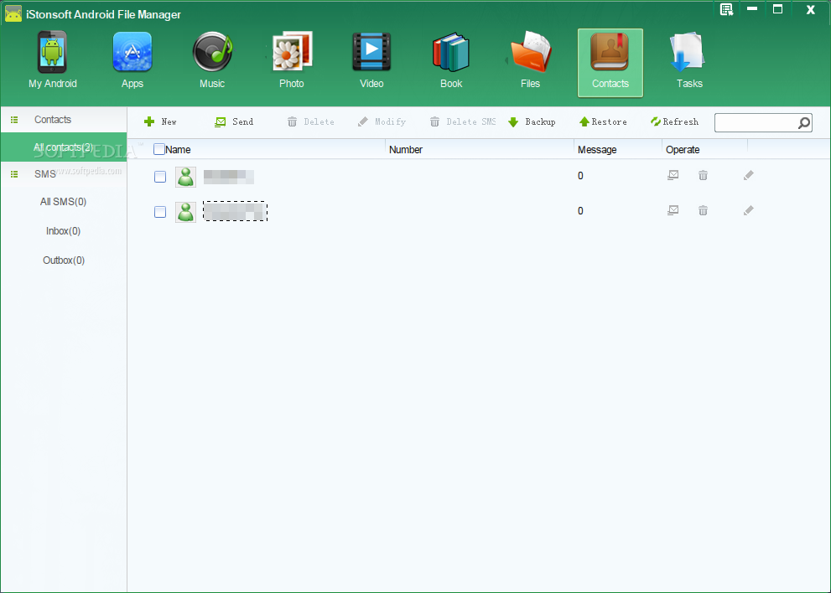Click New to add a contact
Viewport: 831px width, 593px height.
pos(161,121)
